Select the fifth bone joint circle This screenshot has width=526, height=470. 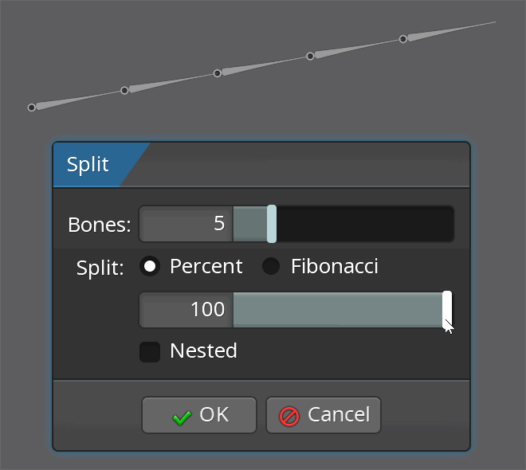coord(403,38)
